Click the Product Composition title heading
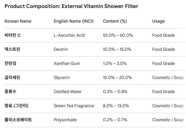 (71, 6)
